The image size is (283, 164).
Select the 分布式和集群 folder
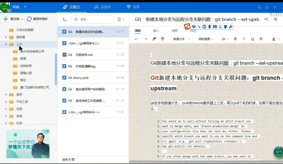[25, 30]
